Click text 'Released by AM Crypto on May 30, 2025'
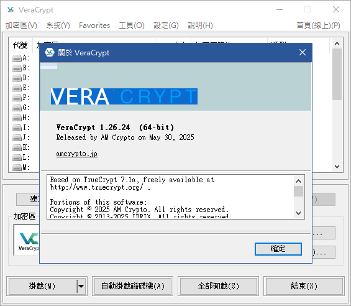 pos(125,137)
